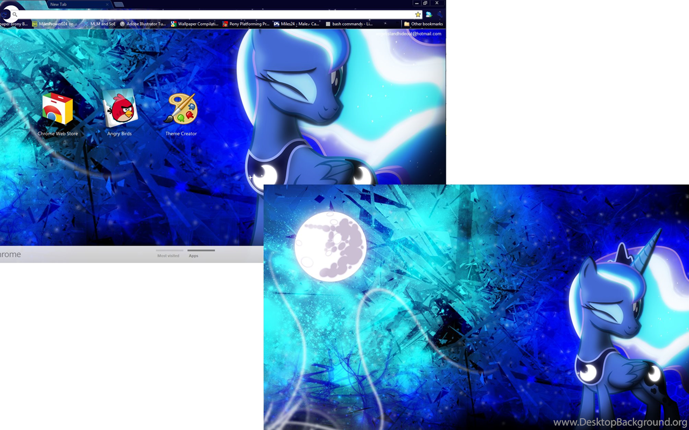Click the extension icon beside the star
This screenshot has height=430, width=689.
429,15
